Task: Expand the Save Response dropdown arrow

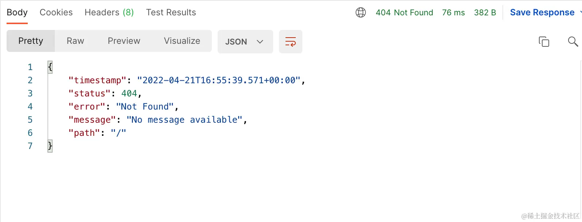Action: coord(581,12)
